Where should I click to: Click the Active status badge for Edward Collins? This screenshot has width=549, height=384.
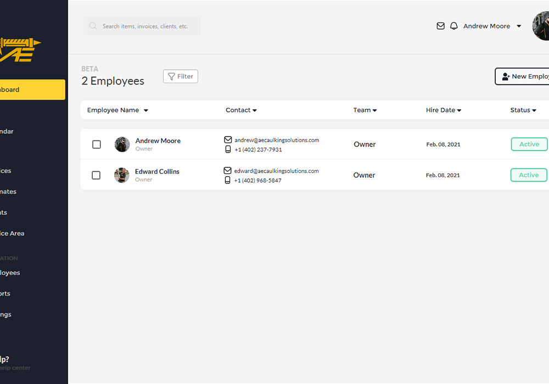[529, 175]
